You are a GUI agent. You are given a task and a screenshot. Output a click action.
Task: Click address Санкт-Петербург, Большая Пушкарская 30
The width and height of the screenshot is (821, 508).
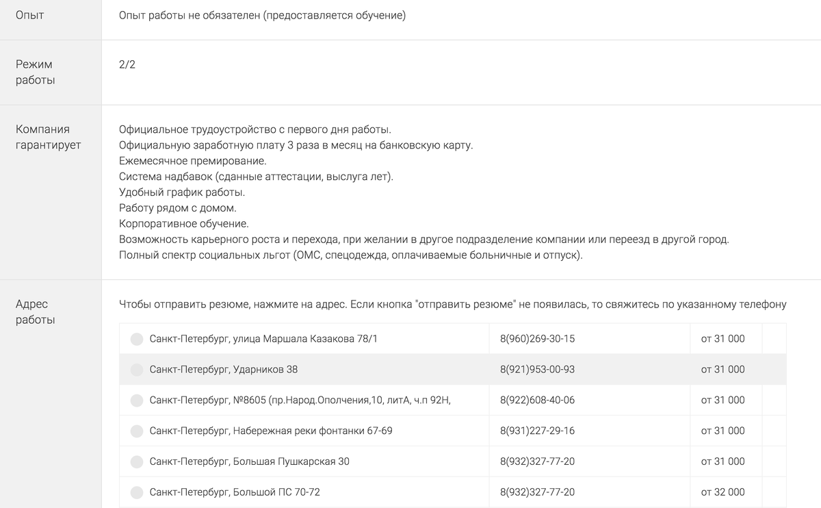[250, 462]
